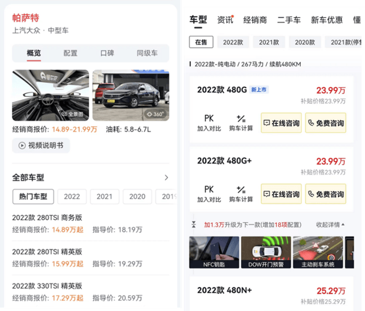Open the 视频说明书 video manual button
365x311 pixels.
click(x=41, y=145)
